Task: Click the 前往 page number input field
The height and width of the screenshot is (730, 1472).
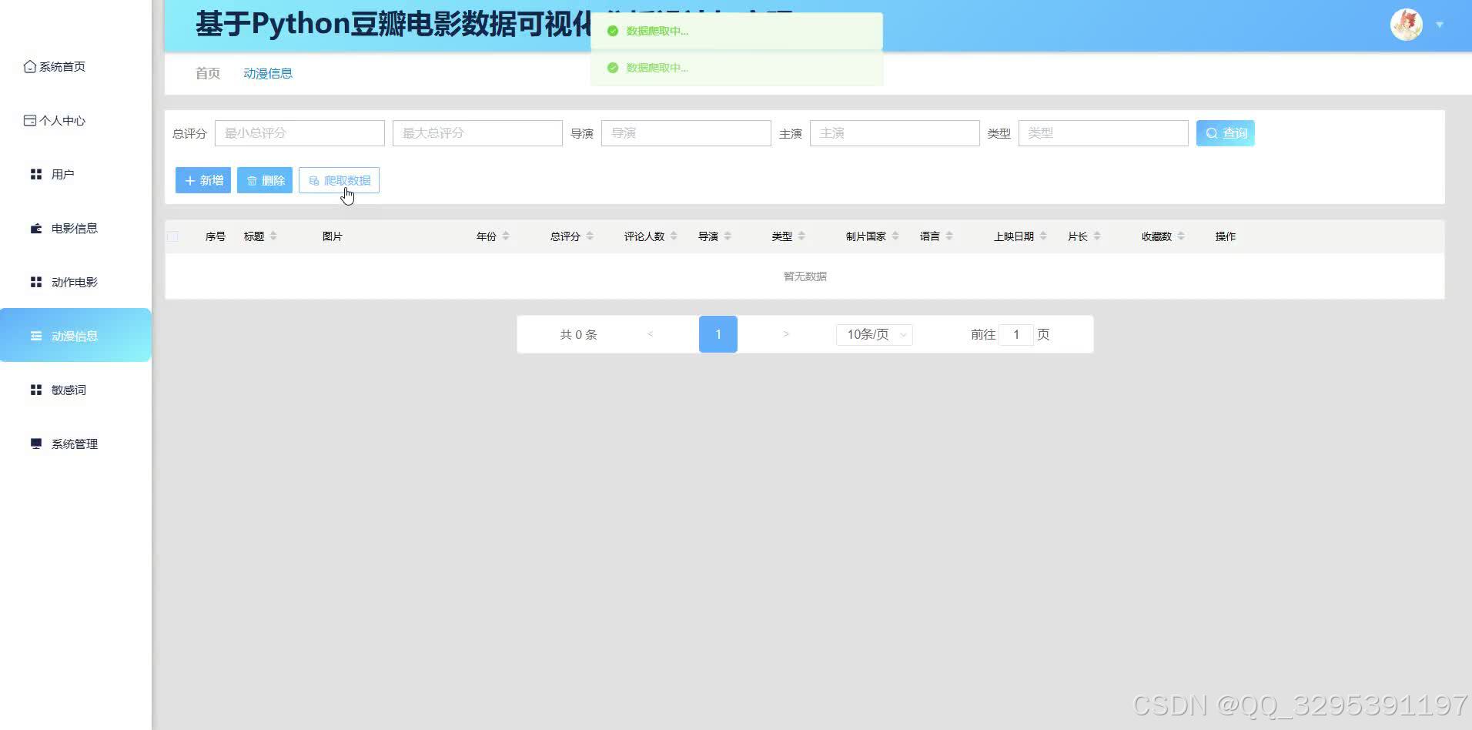Action: [1016, 334]
